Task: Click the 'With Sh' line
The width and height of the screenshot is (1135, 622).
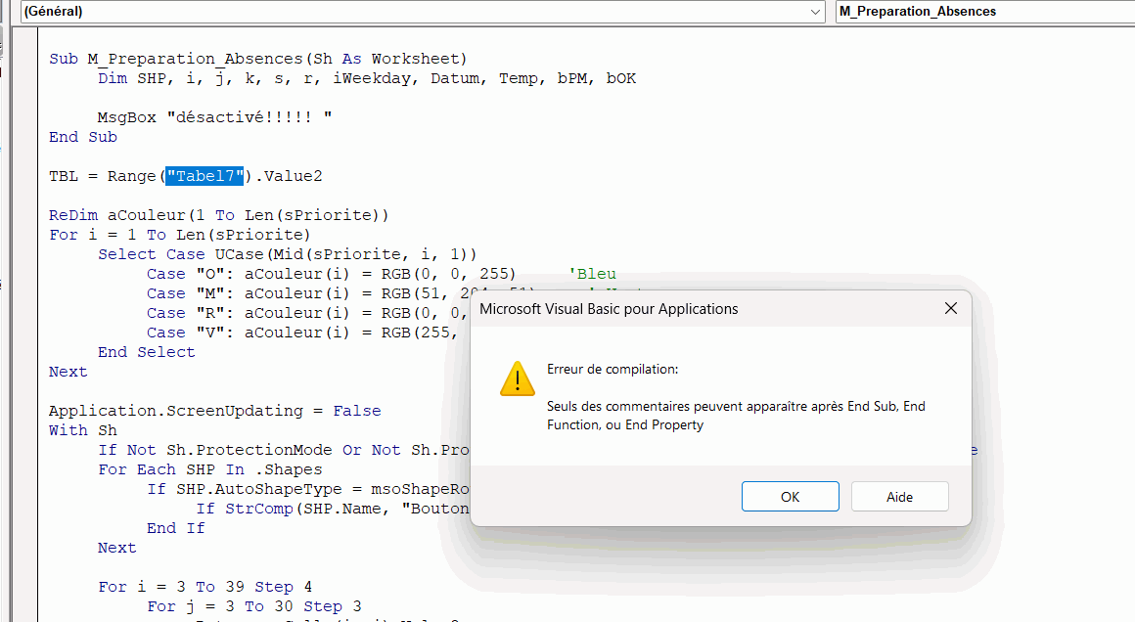Action: point(83,429)
